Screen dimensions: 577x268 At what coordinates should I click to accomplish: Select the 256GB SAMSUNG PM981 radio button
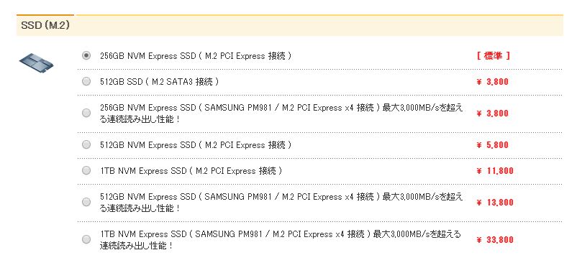click(86, 114)
